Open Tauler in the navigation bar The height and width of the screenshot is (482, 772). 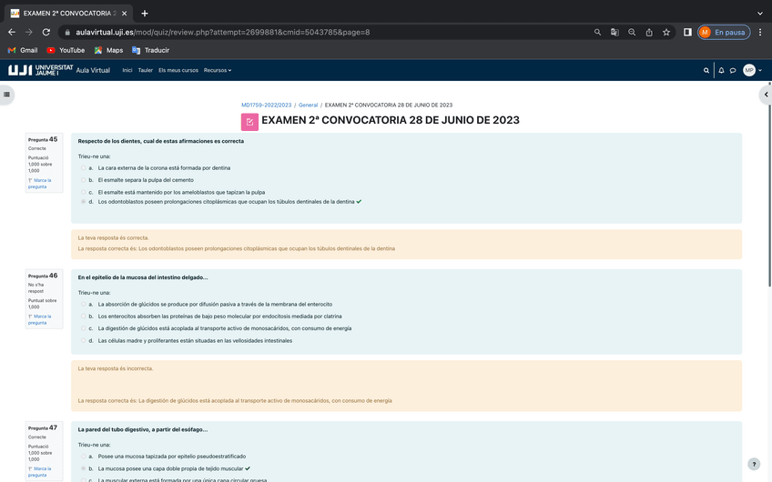coord(146,70)
